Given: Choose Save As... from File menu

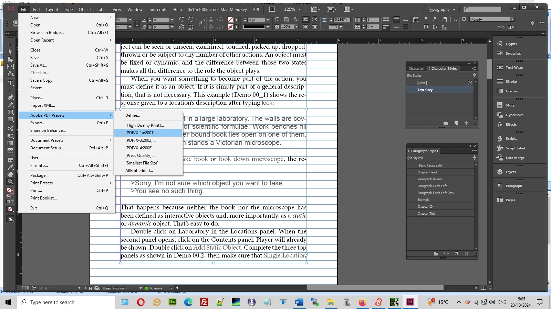Looking at the screenshot, I should (67, 65).
